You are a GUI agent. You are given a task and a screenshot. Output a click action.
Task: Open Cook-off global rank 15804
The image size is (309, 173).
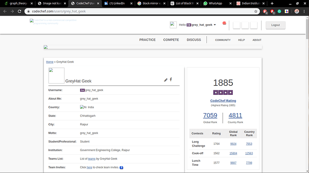coord(233,153)
